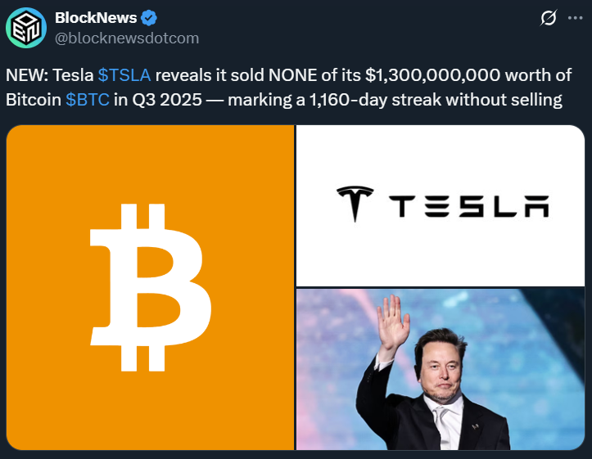
Task: Open the $TSLA cashtag link
Action: tap(124, 75)
